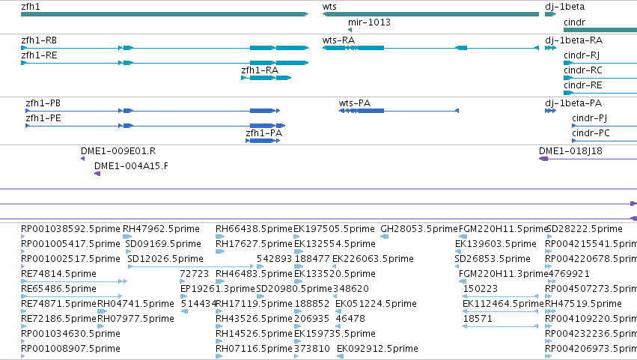Screen dimensions: 637x360
Task: Select the EK112464.5prime label
Action: tap(503, 304)
